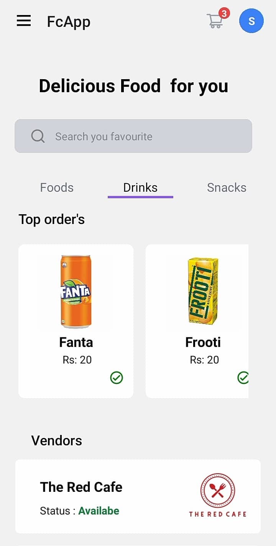Toggle the green checkmark on the Fanta card
Viewport: 276px width, 546px height.
117,378
